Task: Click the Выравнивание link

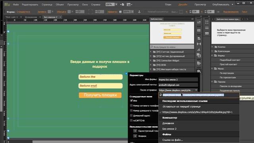Action: [231, 12]
